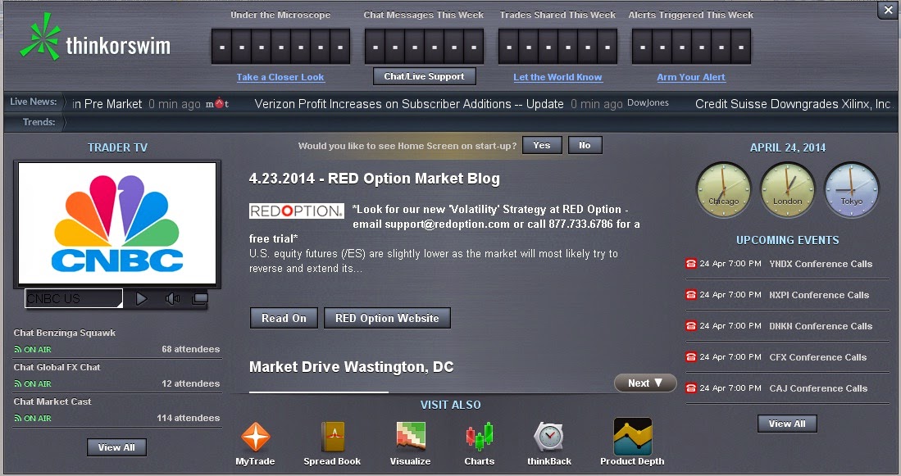
Task: Open Market Drive Washington, DC post
Action: pos(351,367)
